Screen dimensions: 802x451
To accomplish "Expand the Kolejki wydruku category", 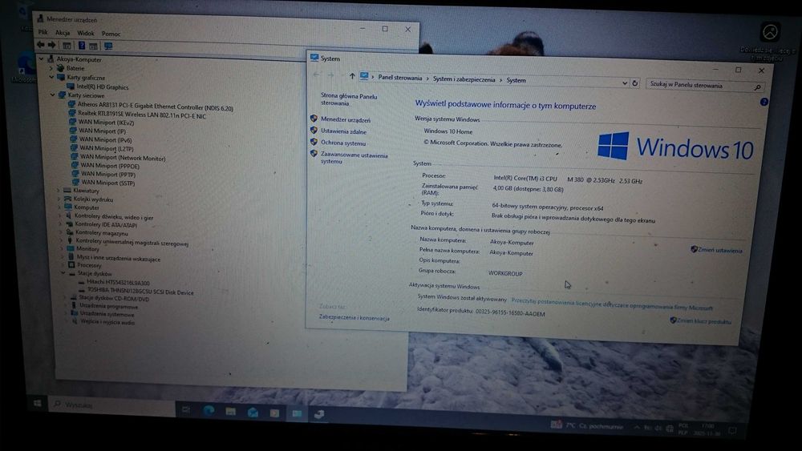I will pyautogui.click(x=59, y=199).
